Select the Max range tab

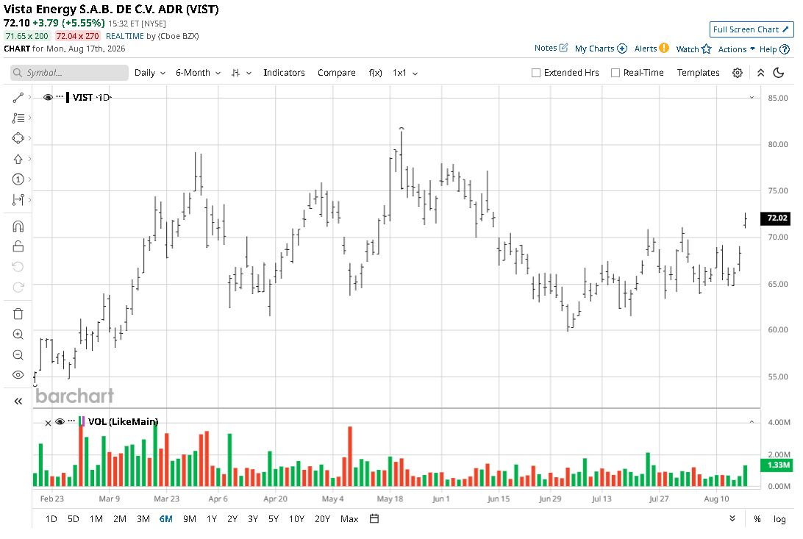point(349,519)
